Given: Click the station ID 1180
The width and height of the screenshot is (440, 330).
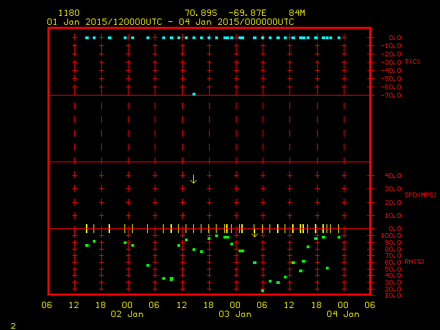Looking at the screenshot, I should coord(69,13).
